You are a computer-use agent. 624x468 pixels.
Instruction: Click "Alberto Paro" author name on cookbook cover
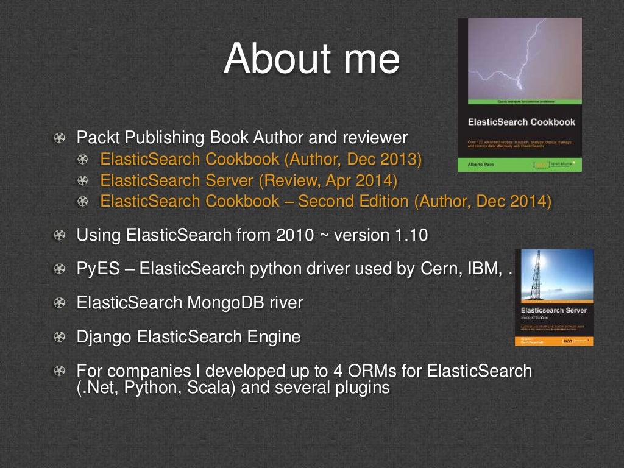pyautogui.click(x=480, y=165)
